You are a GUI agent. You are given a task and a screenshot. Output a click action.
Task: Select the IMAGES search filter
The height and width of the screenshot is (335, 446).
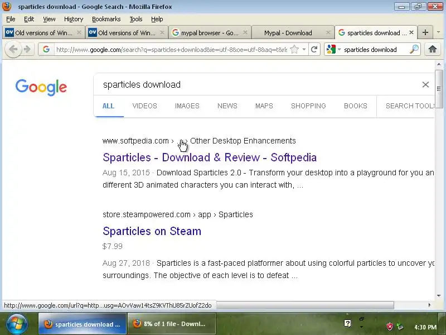187,106
